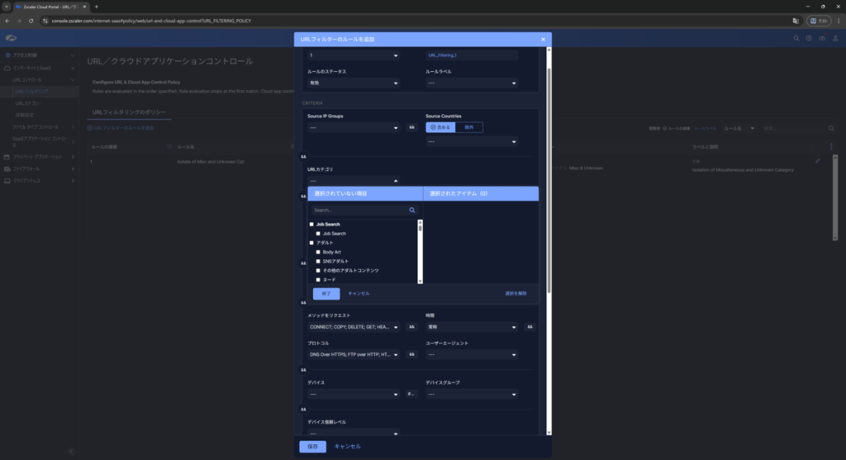Screen dimensions: 846x460
Task: Open the header search icon
Action: pos(796,38)
